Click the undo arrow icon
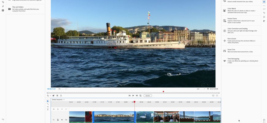 pyautogui.click(x=3, y=120)
